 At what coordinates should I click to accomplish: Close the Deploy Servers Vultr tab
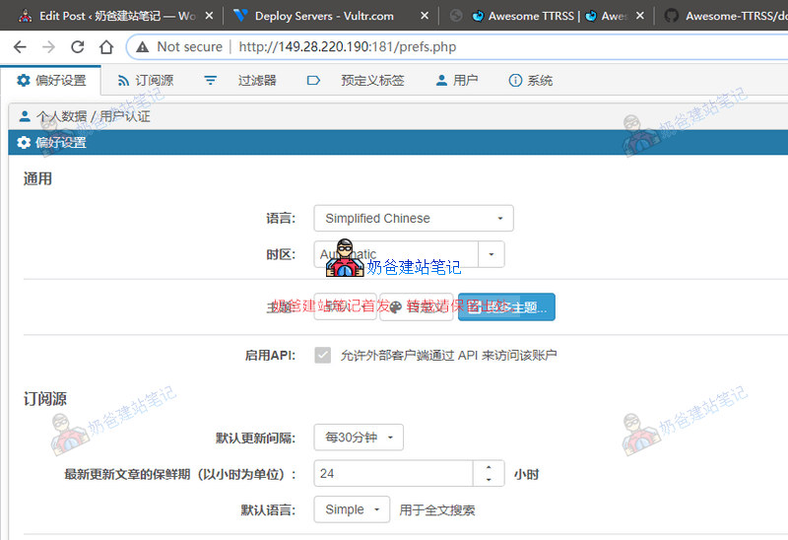424,16
